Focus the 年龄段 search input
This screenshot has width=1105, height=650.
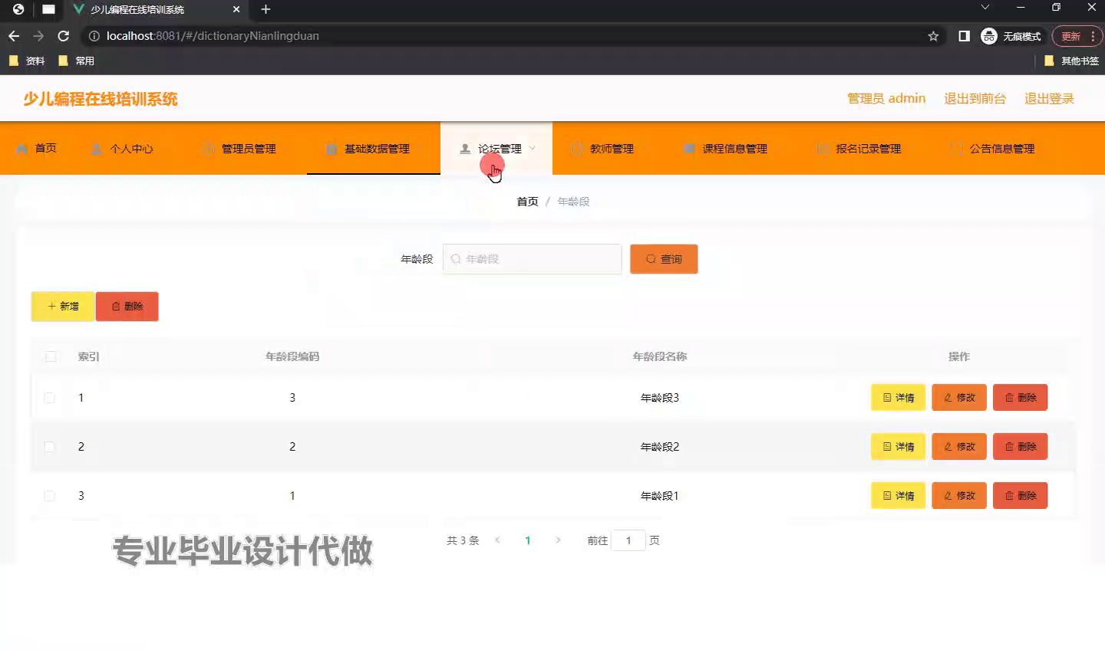[x=532, y=259]
